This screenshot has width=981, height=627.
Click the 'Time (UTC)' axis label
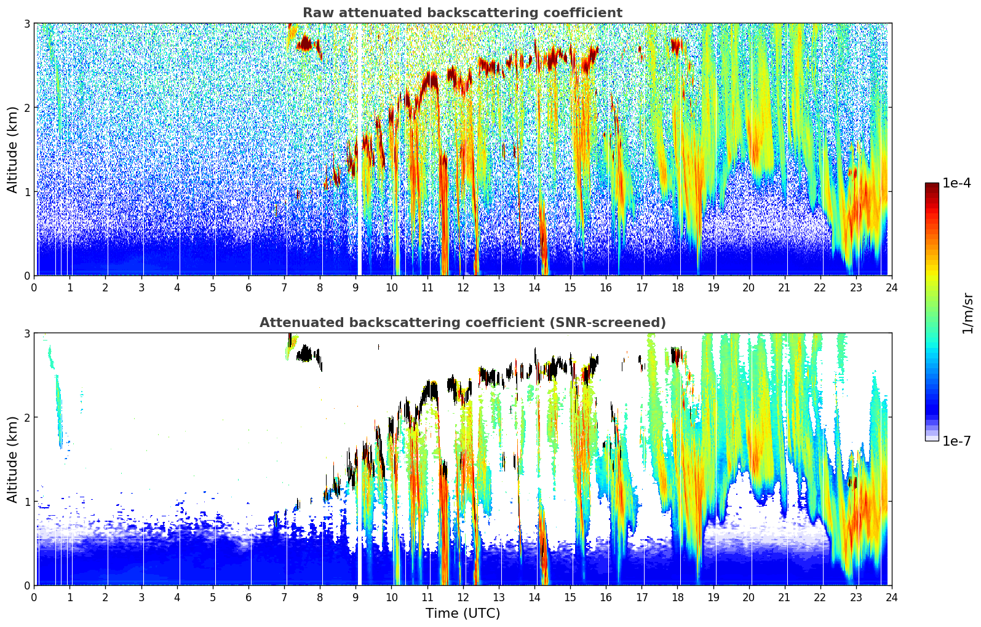click(463, 613)
